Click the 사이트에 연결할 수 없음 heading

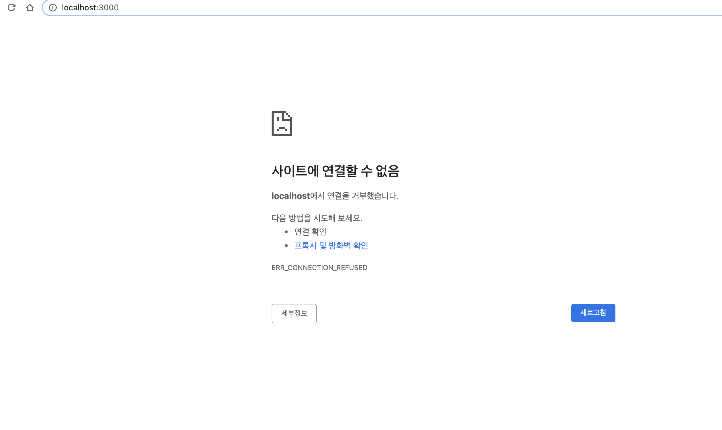(x=335, y=171)
